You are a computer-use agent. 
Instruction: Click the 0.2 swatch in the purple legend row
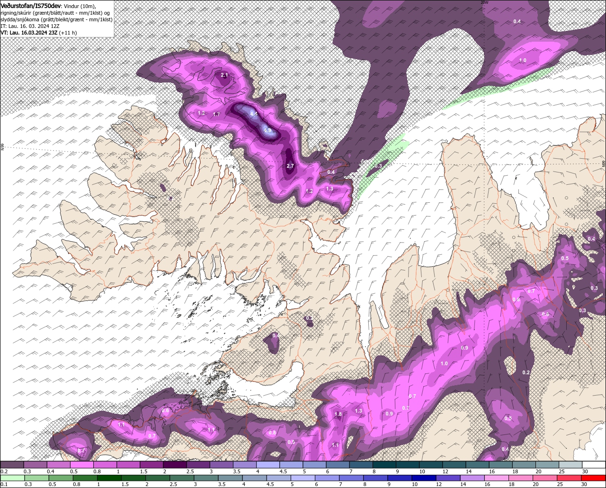pos(12,465)
